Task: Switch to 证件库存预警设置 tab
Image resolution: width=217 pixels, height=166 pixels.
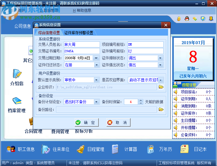Action: [x=79, y=33]
